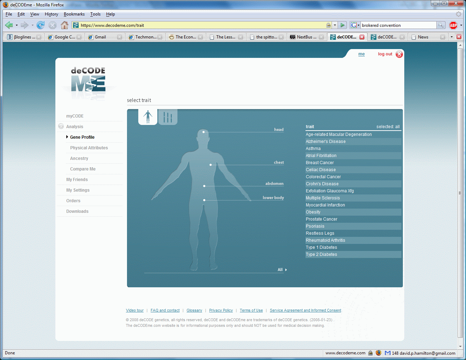Click the Firefox extension icon in status bar
466x360 pixels.
[x=379, y=353]
